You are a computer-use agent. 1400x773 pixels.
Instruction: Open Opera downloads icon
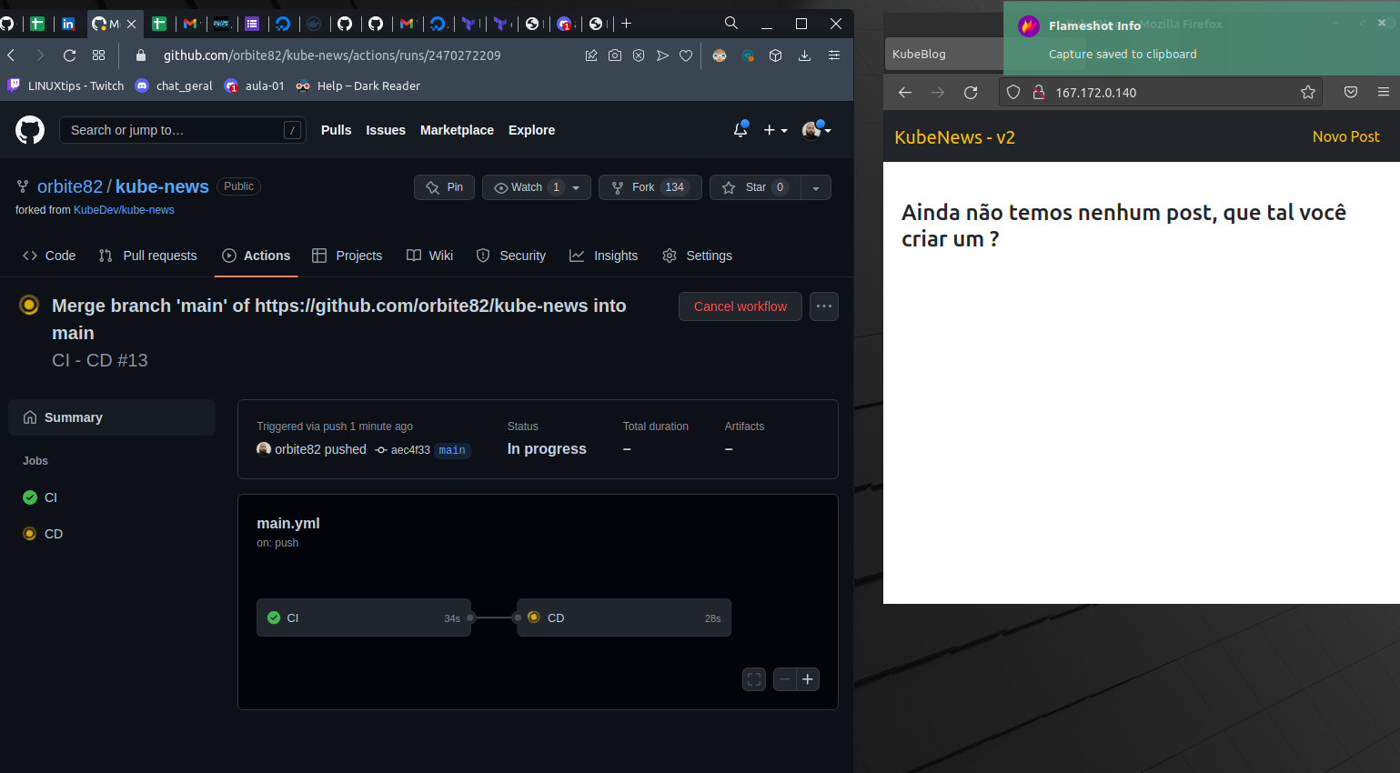tap(804, 55)
